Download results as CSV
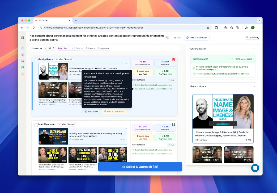The image size is (277, 193). 177,38
